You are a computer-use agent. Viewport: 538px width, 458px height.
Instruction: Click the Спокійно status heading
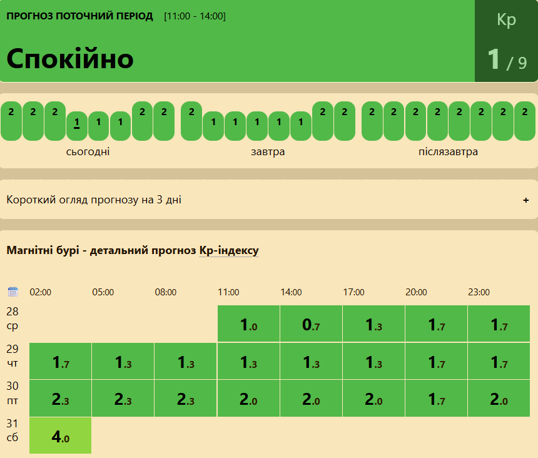point(70,59)
